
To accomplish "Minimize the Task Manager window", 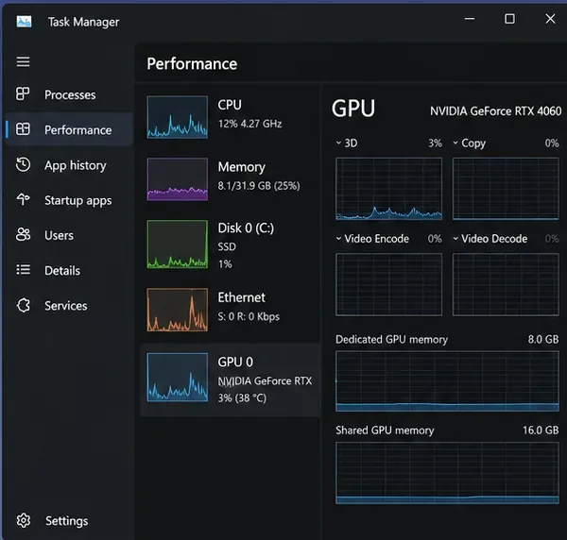I will coord(470,19).
